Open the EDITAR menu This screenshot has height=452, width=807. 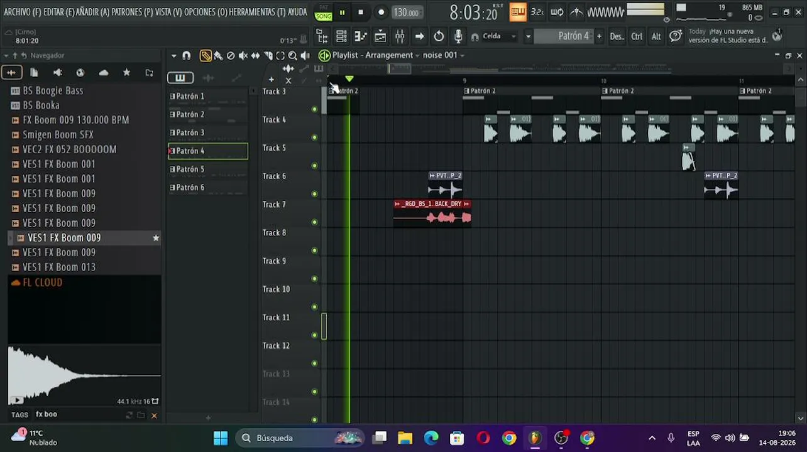(x=58, y=12)
